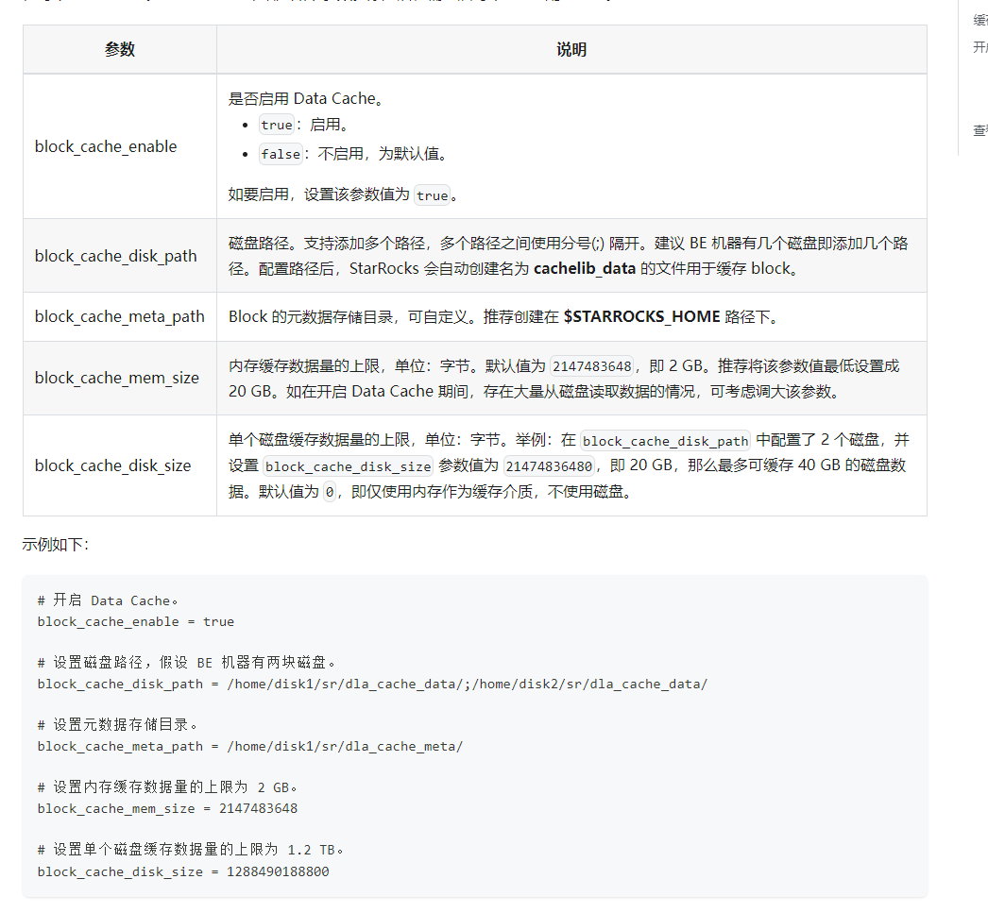Click the comment '# 设置内存缓存数据量的上限为 2 GB。'
988x913 pixels.
coord(167,787)
